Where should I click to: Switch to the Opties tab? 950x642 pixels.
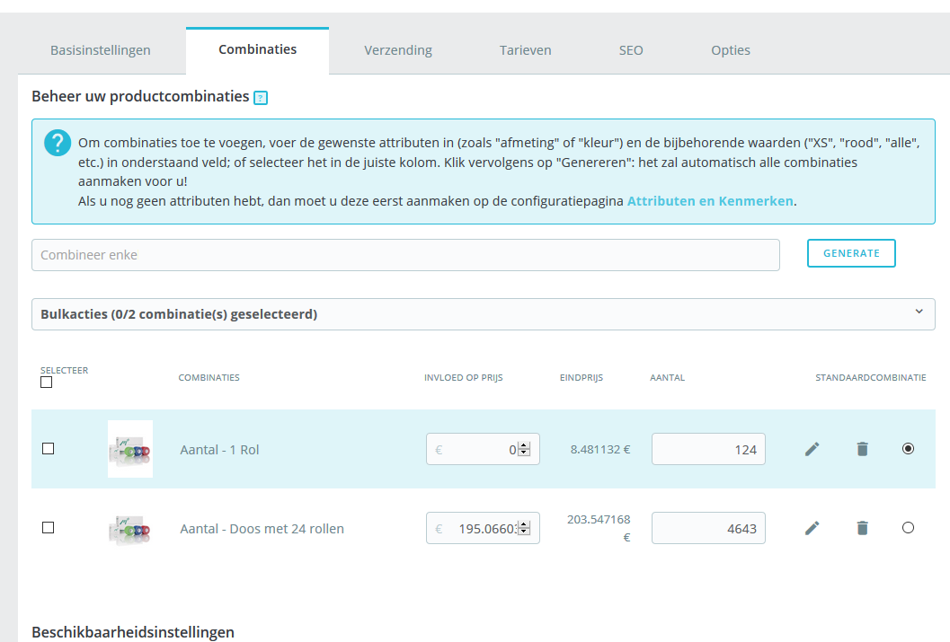point(731,50)
